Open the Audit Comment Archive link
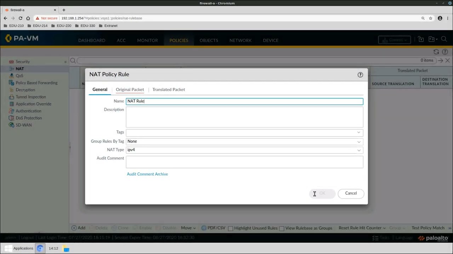 pos(147,174)
